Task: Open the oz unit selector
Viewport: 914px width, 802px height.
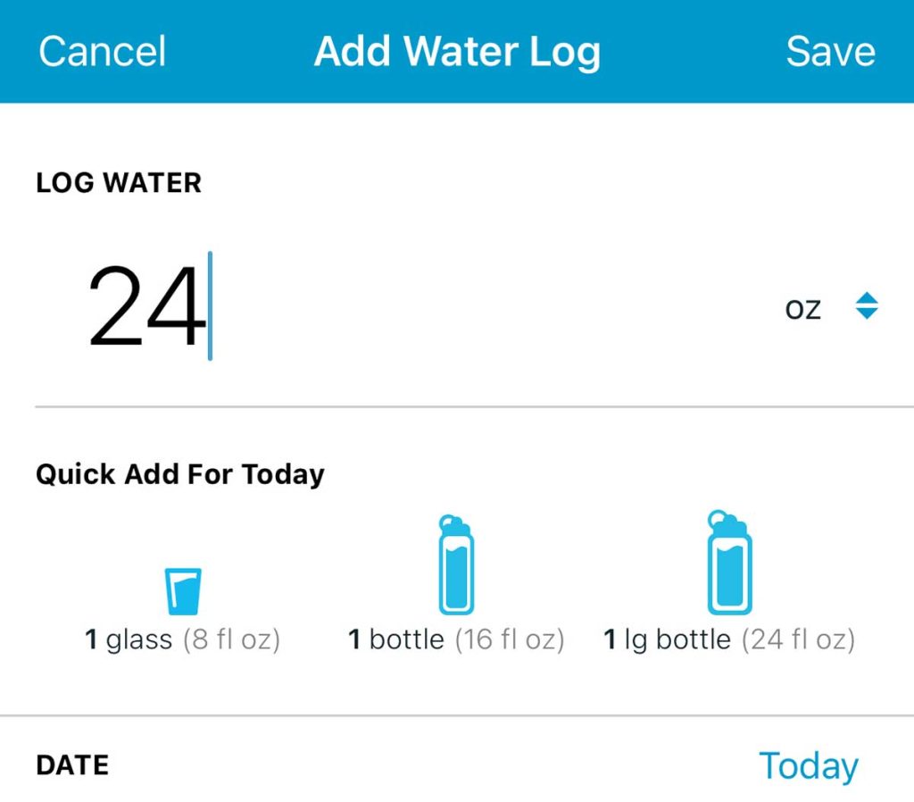Action: pos(802,308)
